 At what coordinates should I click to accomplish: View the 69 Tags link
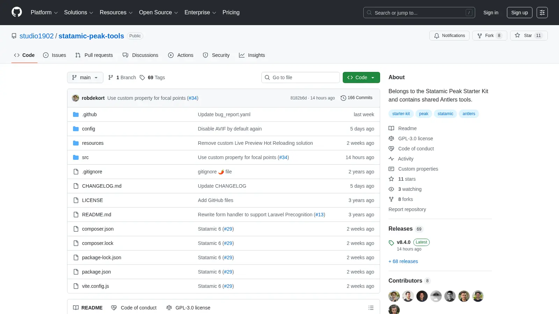(x=152, y=77)
